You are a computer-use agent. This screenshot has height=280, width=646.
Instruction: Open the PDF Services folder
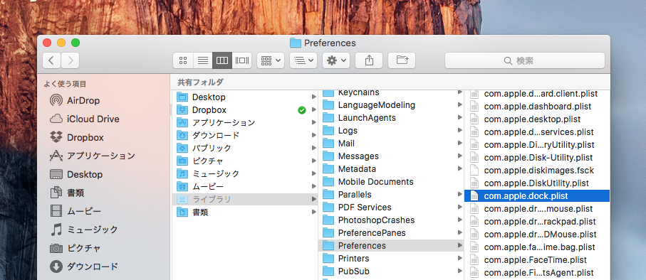click(x=392, y=208)
